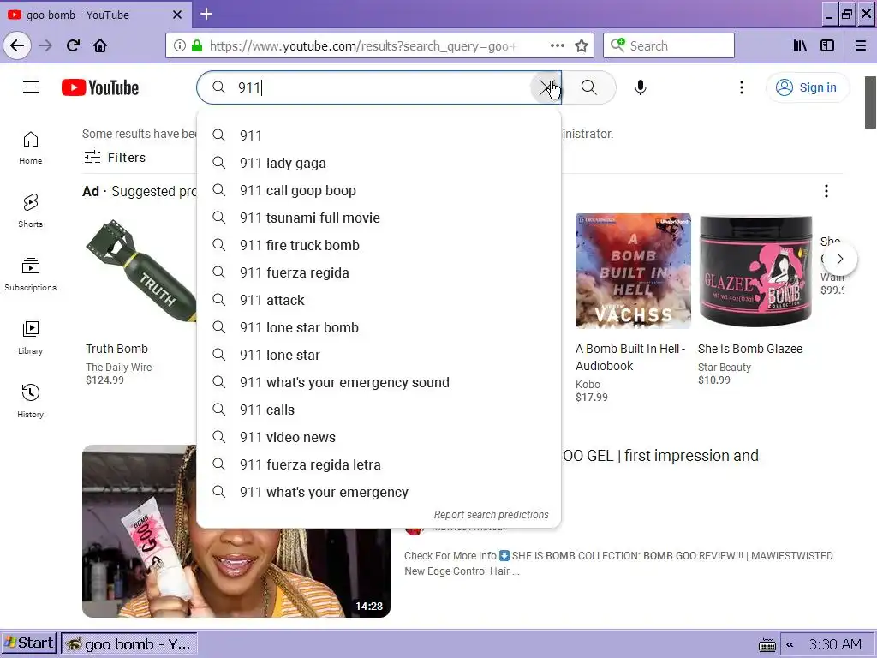Click Report search predictions link
877x658 pixels.
tap(491, 514)
